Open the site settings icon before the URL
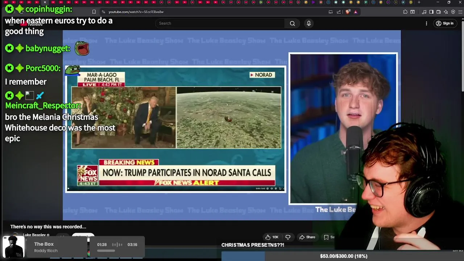The image size is (464, 261). point(103,12)
